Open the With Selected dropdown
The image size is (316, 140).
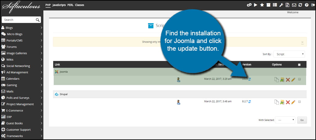pyautogui.click(x=285, y=120)
